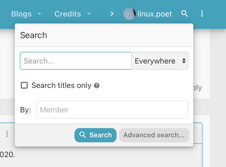Click the magnifier icon inside Search button
The height and width of the screenshot is (167, 226).
[x=83, y=135]
